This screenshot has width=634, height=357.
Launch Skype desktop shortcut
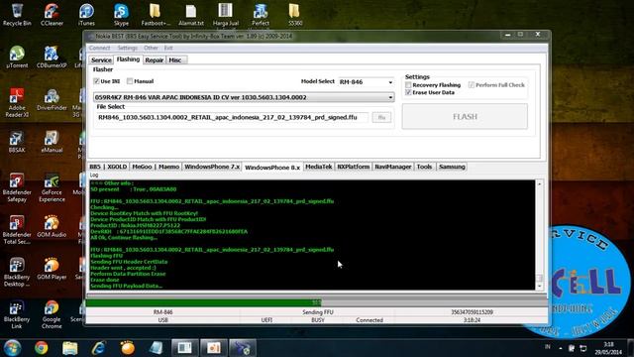coord(121,15)
